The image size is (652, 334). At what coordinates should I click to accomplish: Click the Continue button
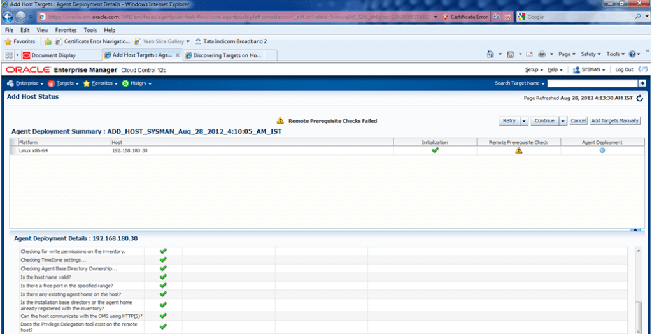click(544, 120)
